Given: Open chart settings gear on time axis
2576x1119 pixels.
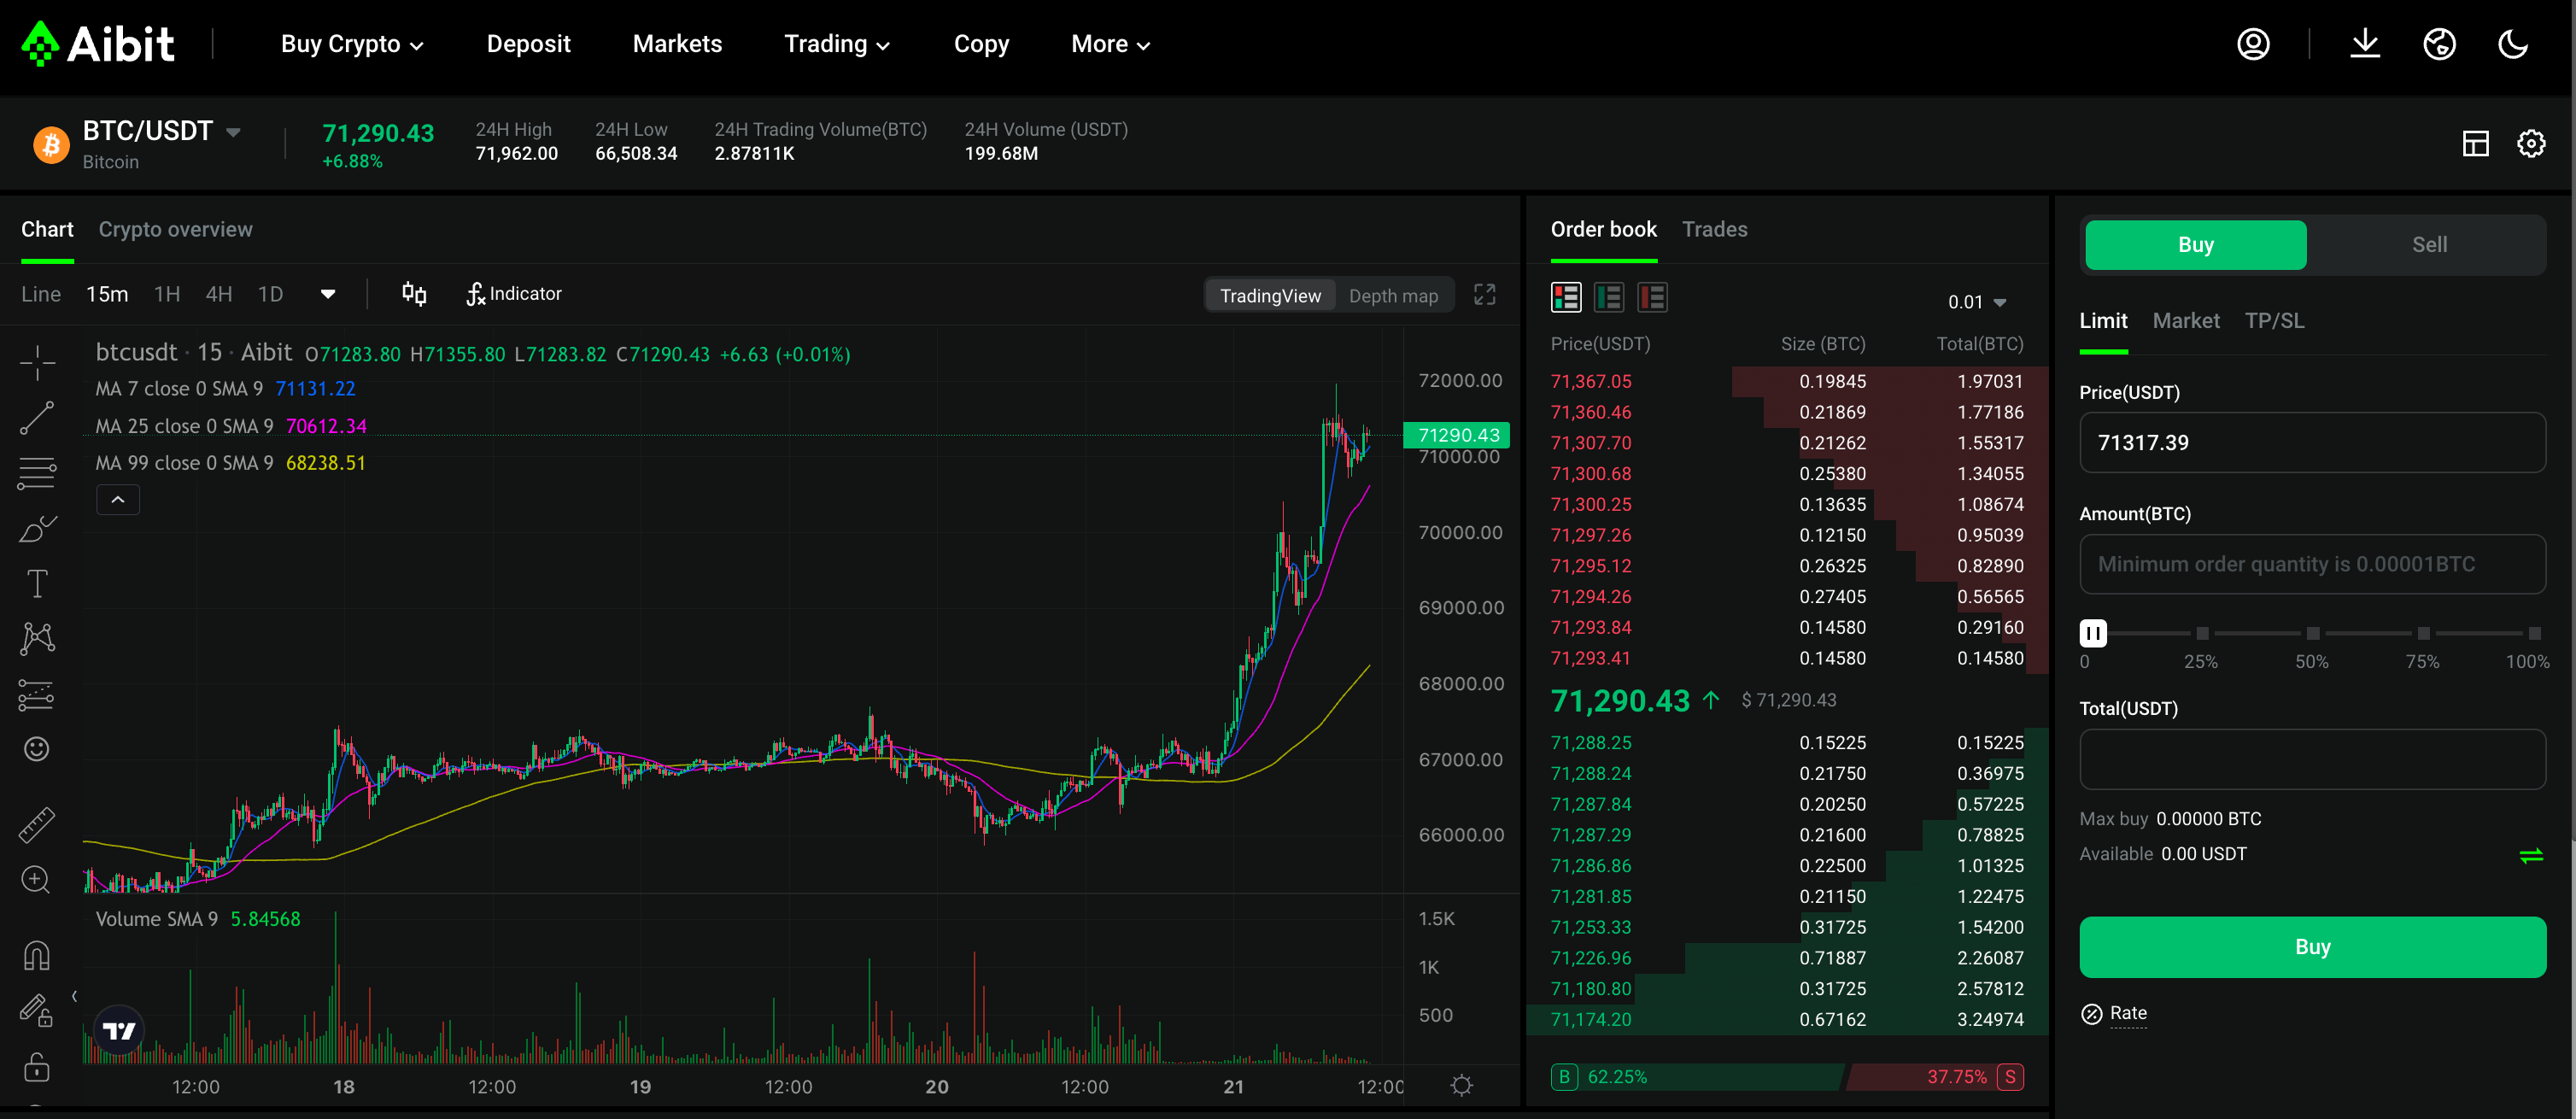Looking at the screenshot, I should coord(1462,1085).
